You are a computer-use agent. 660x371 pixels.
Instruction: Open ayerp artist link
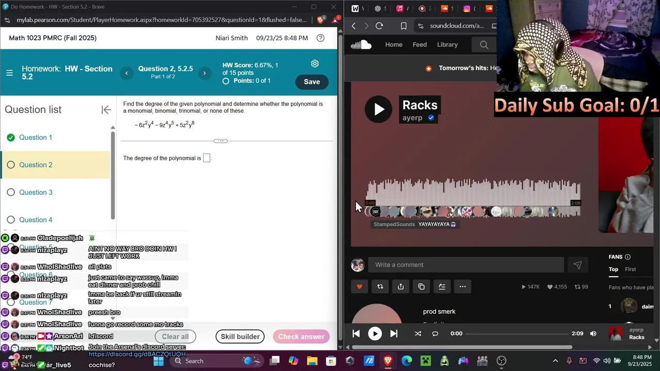pyautogui.click(x=412, y=117)
